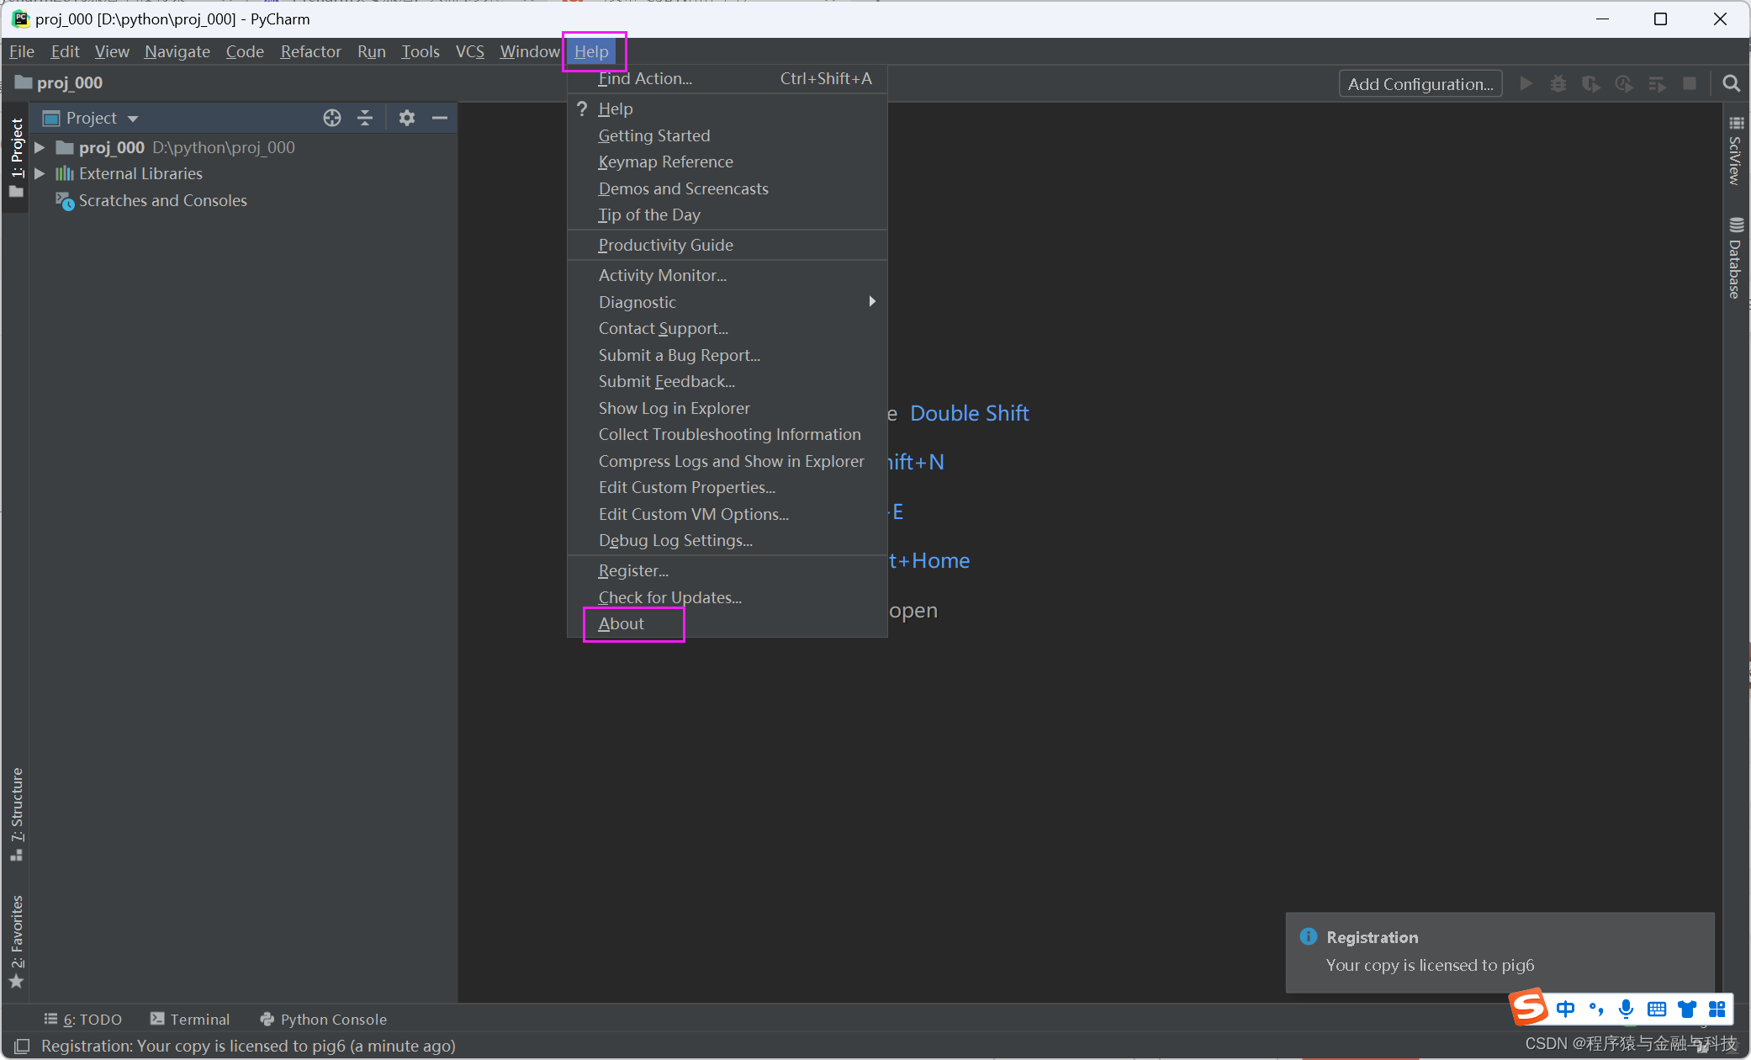Toggle the Structure tool window
The image size is (1751, 1060).
pyautogui.click(x=16, y=803)
